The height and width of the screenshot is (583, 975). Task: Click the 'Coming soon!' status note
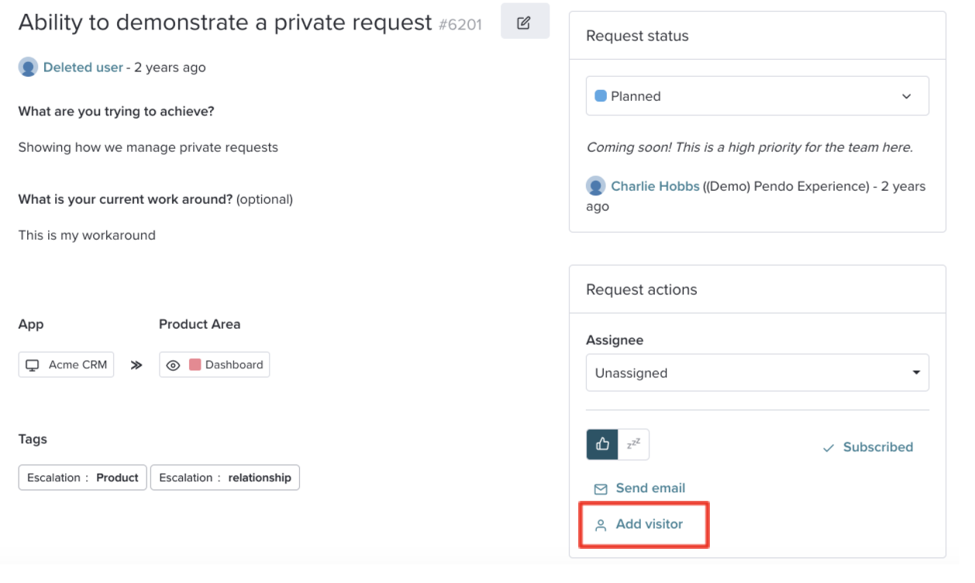749,147
